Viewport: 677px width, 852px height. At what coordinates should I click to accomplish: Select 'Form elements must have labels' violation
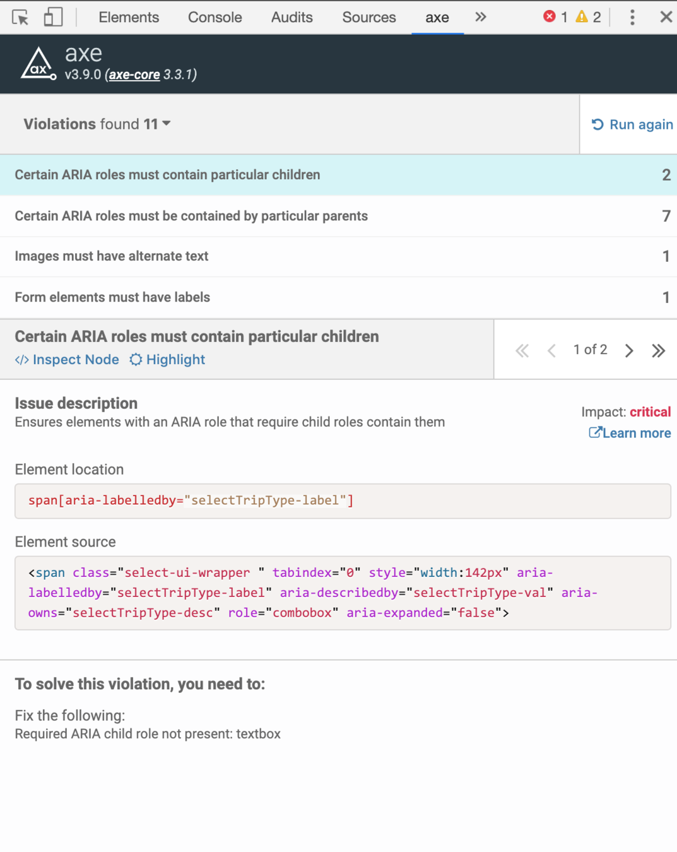338,297
